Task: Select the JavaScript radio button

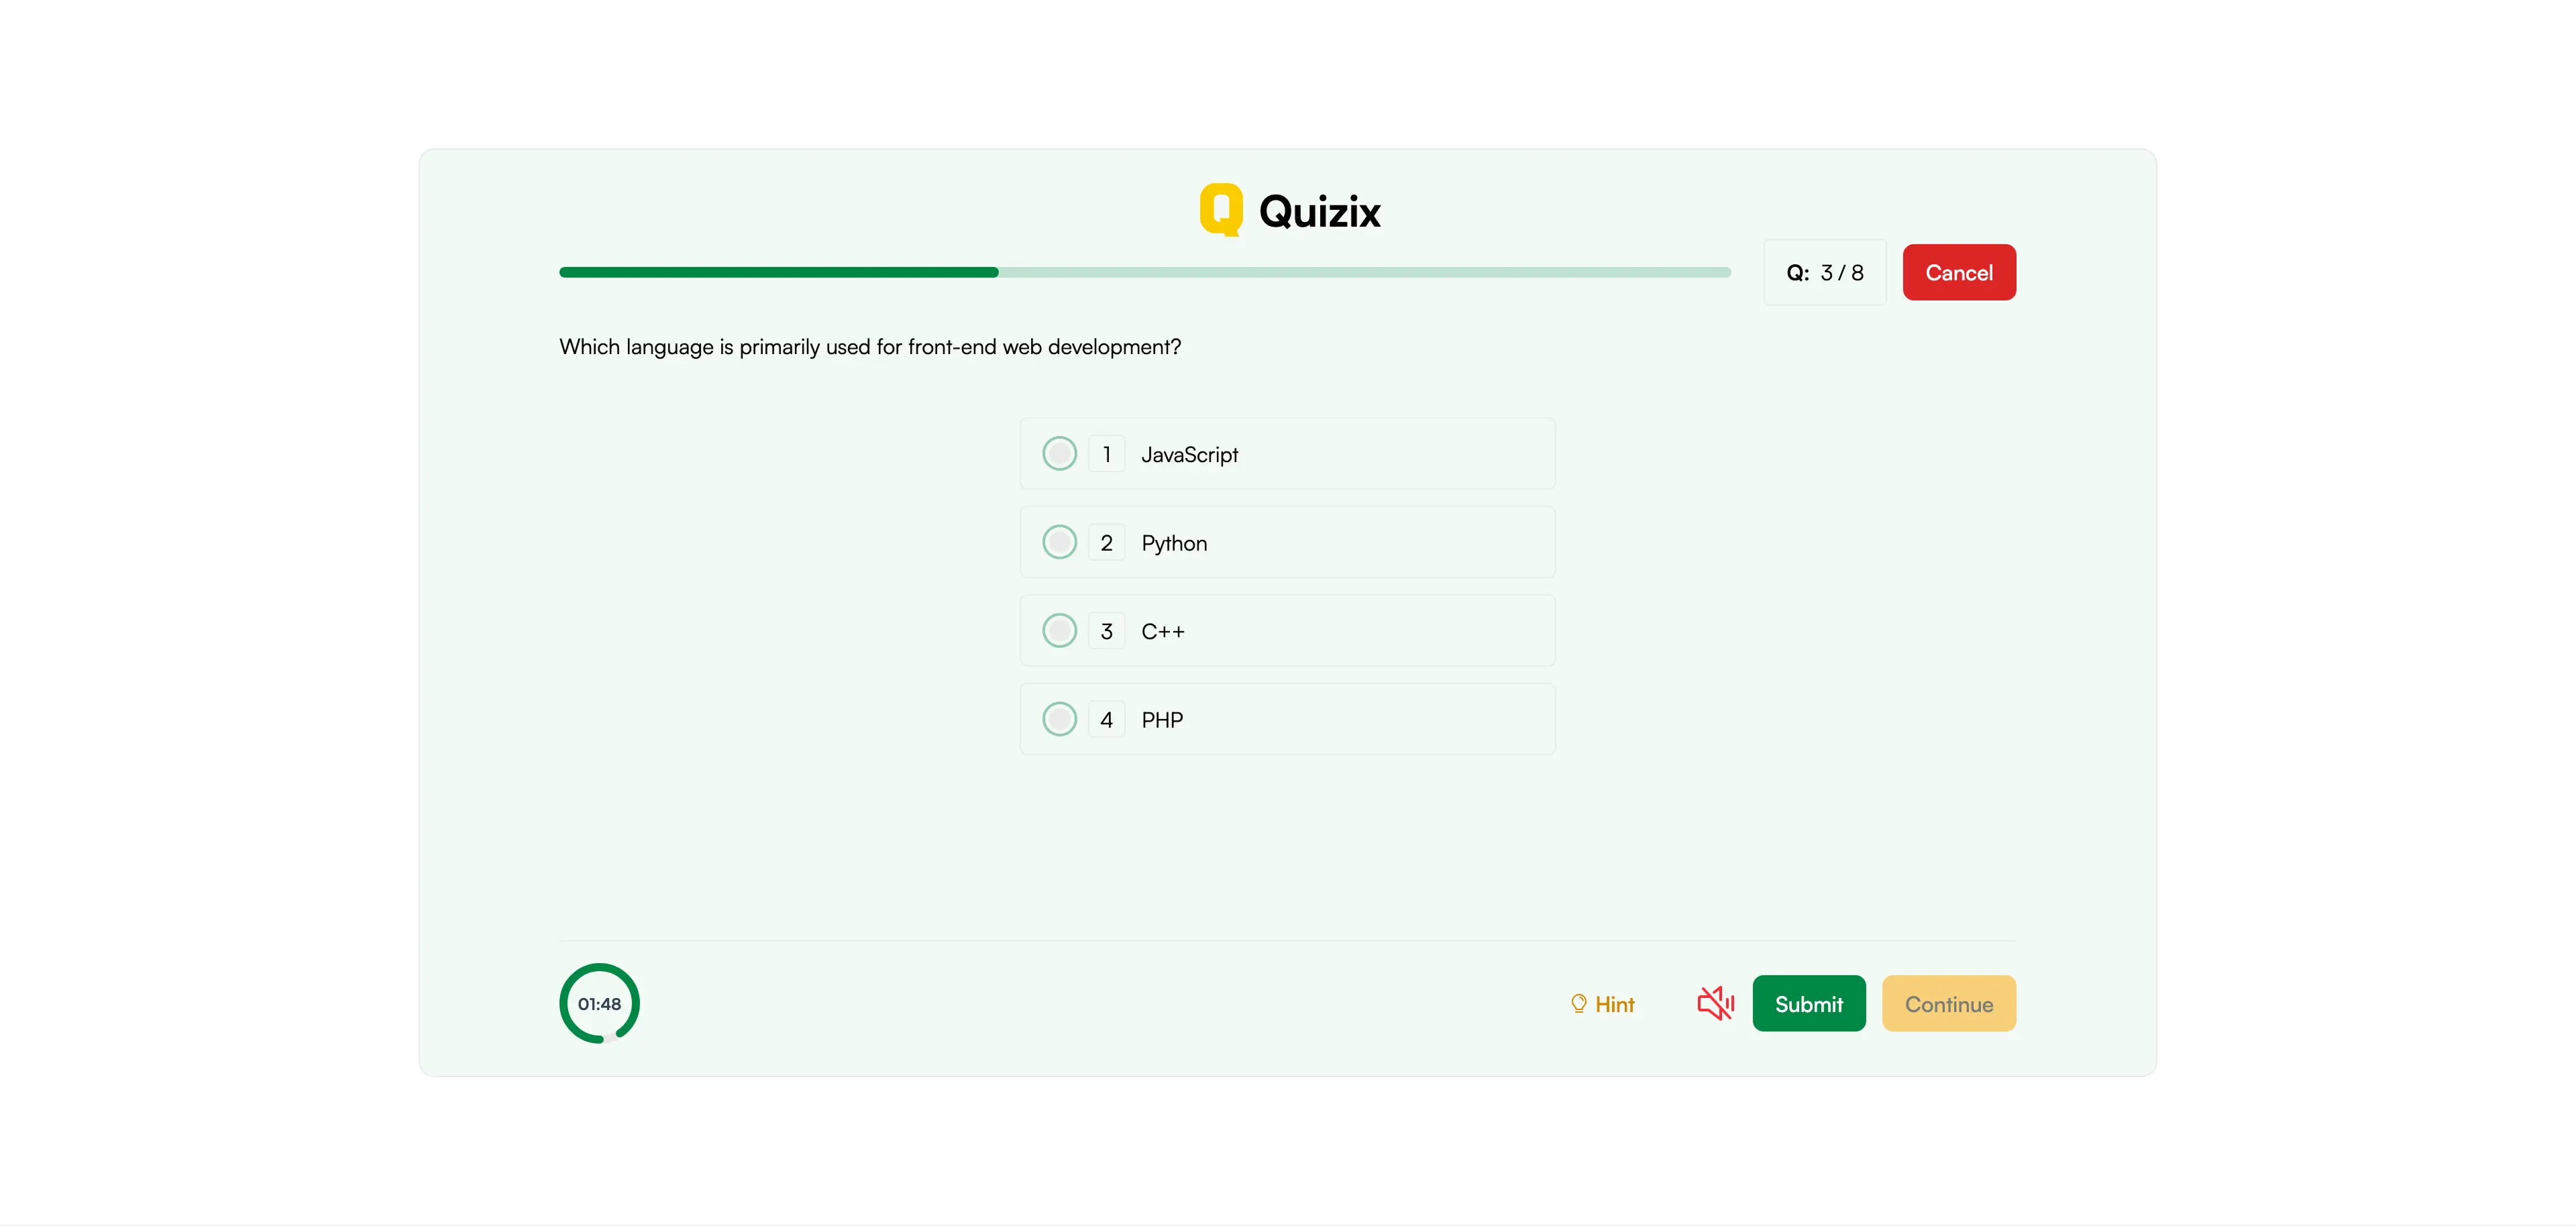Action: [1059, 454]
